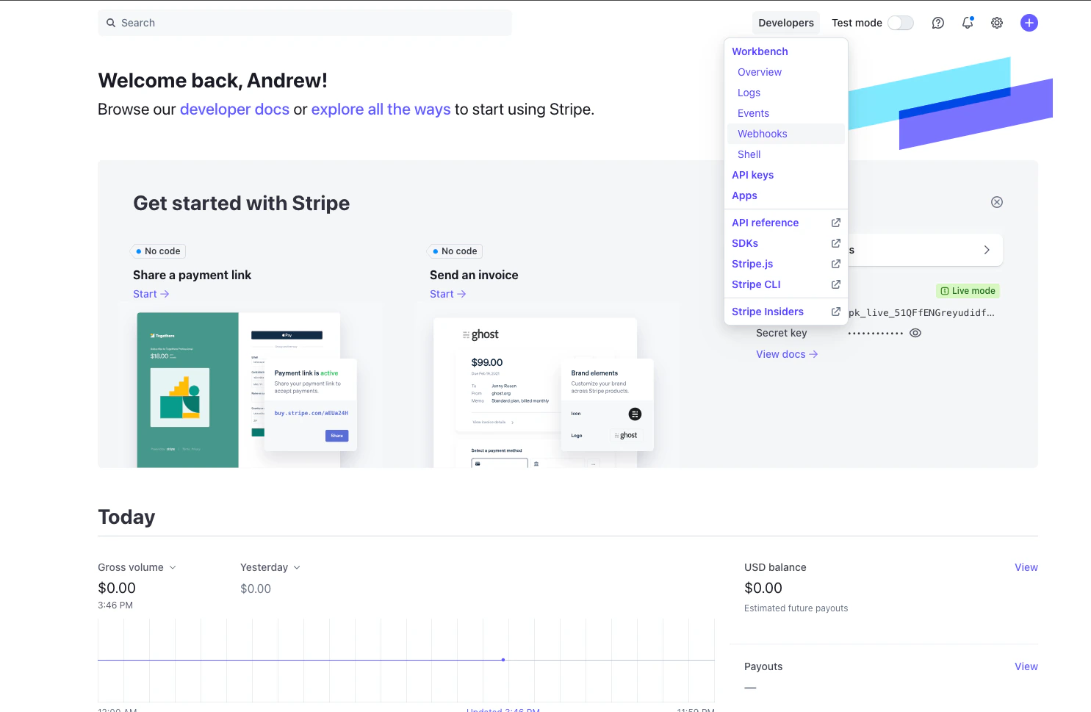View the USD balance details
1091x712 pixels.
point(1026,567)
